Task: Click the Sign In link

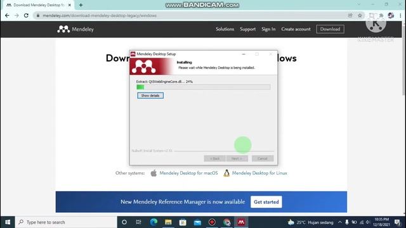Action: click(268, 29)
